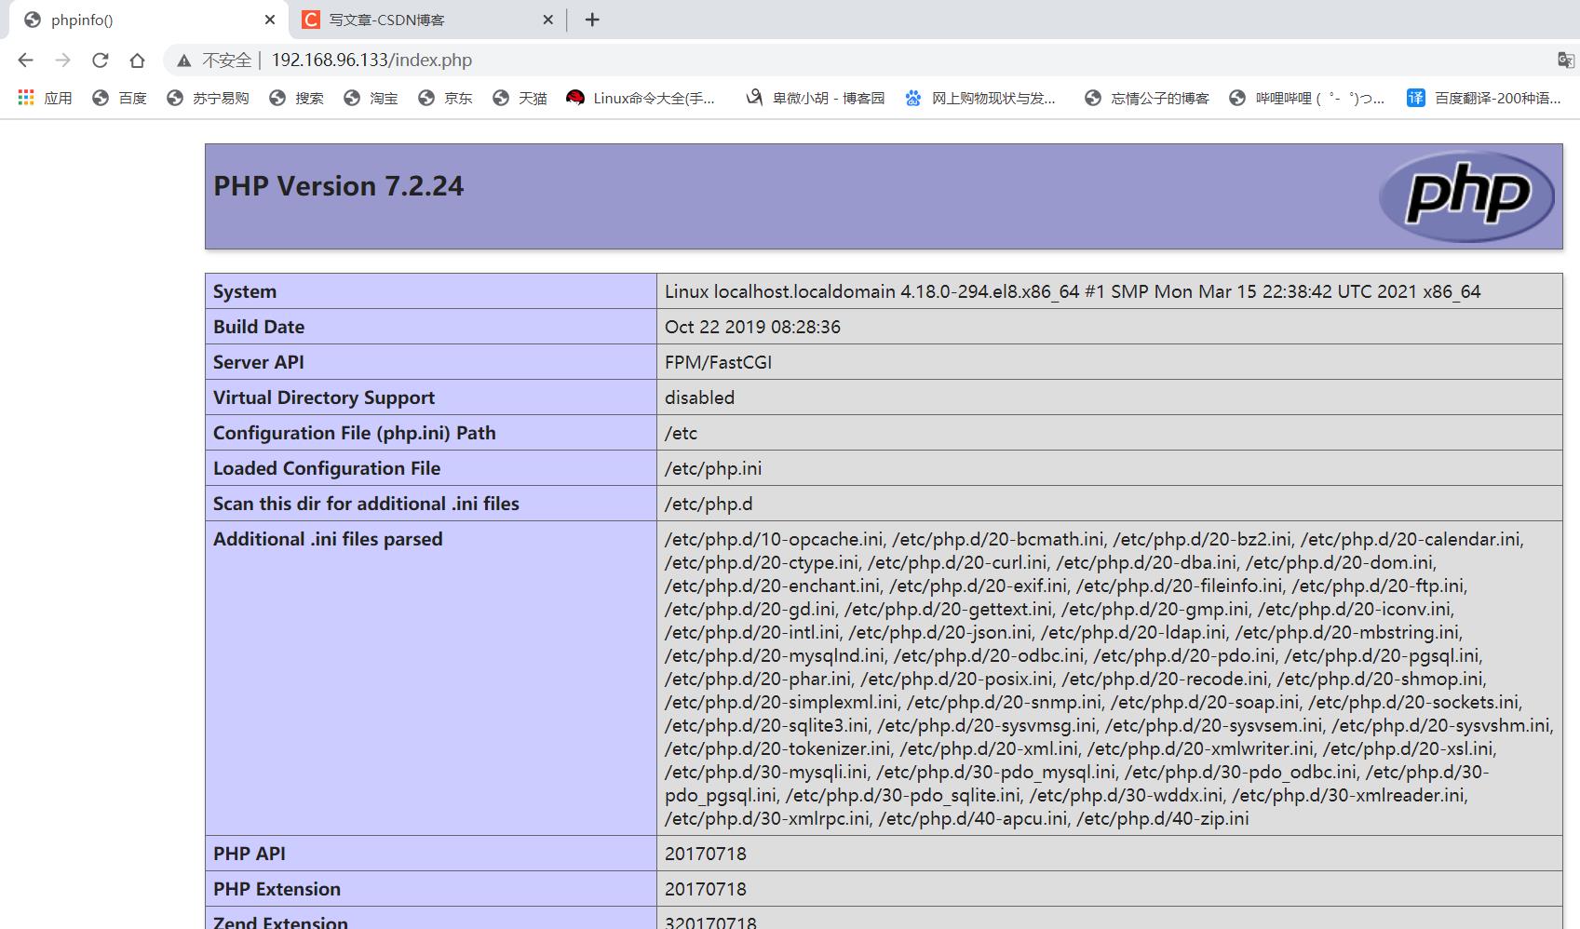Click the forward navigation arrow
Viewport: 1580px width, 929px height.
tap(62, 61)
